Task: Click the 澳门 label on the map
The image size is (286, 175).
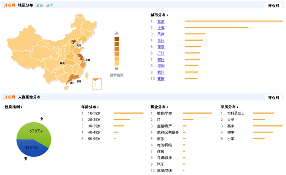Action: point(72,83)
